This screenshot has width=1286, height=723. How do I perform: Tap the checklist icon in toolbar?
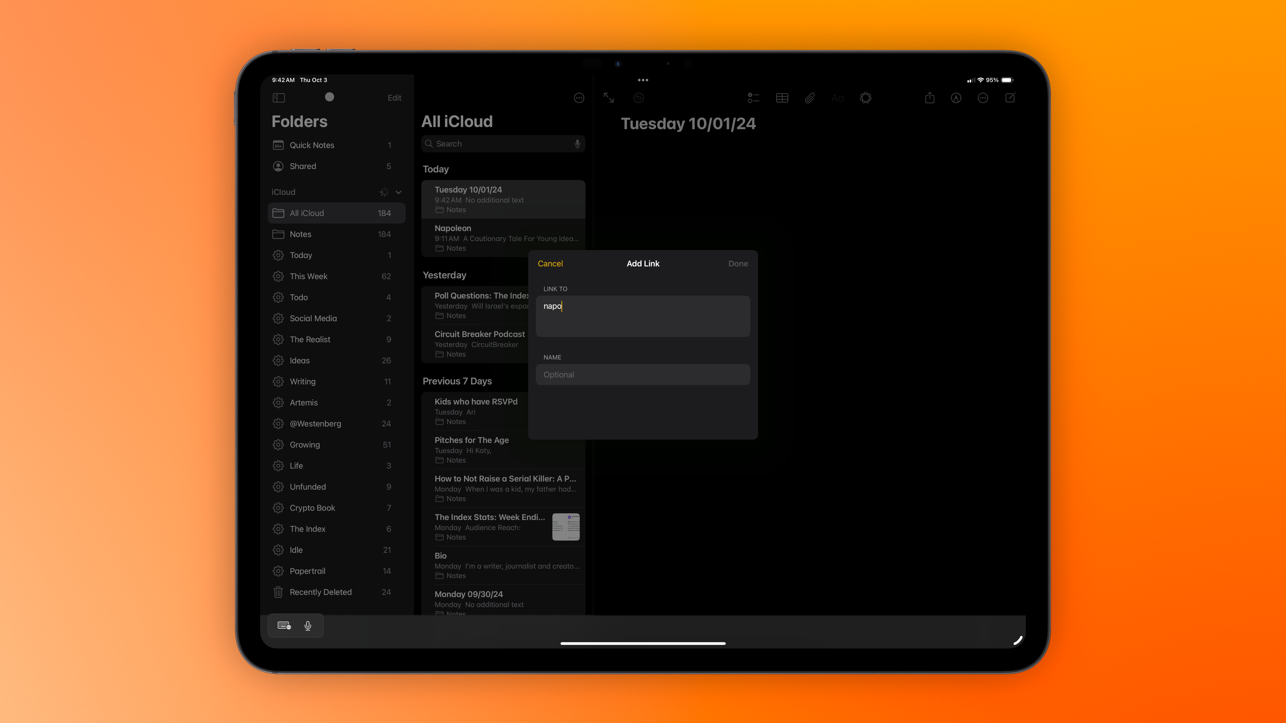pos(753,98)
